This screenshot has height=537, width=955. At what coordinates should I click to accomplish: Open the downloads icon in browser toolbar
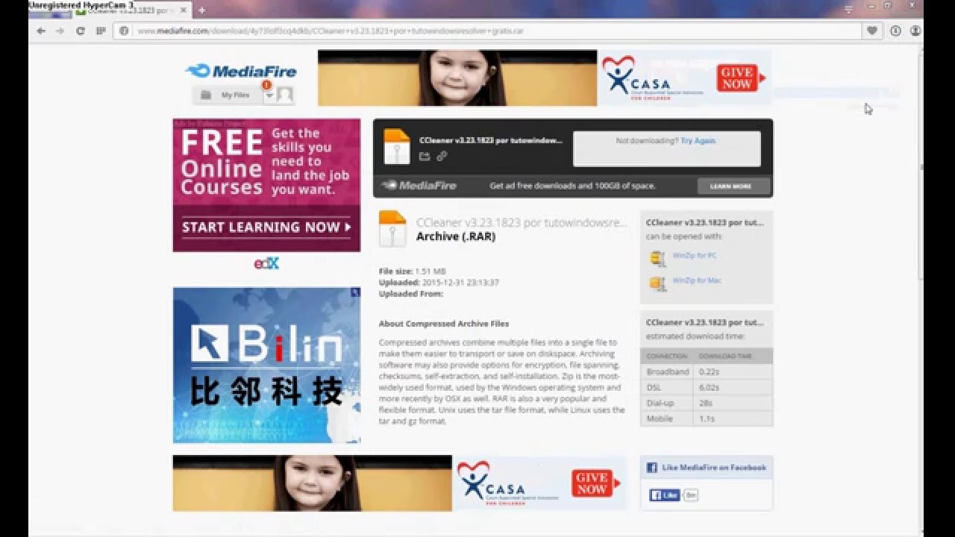(895, 31)
